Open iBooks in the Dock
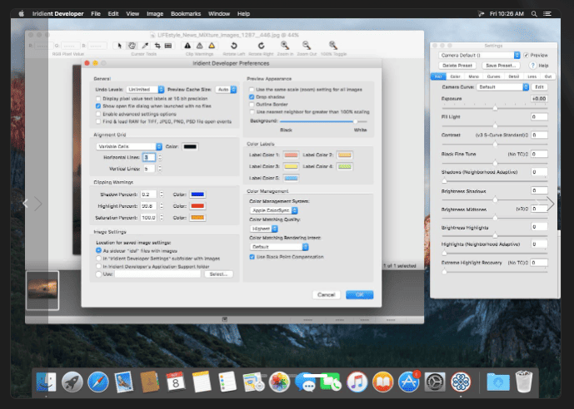574x409 pixels. [383, 382]
